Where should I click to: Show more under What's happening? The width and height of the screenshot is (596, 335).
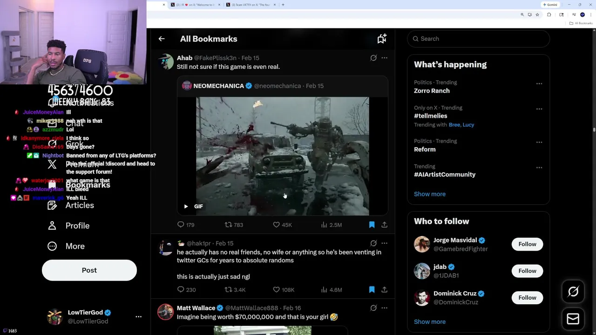coord(430,194)
